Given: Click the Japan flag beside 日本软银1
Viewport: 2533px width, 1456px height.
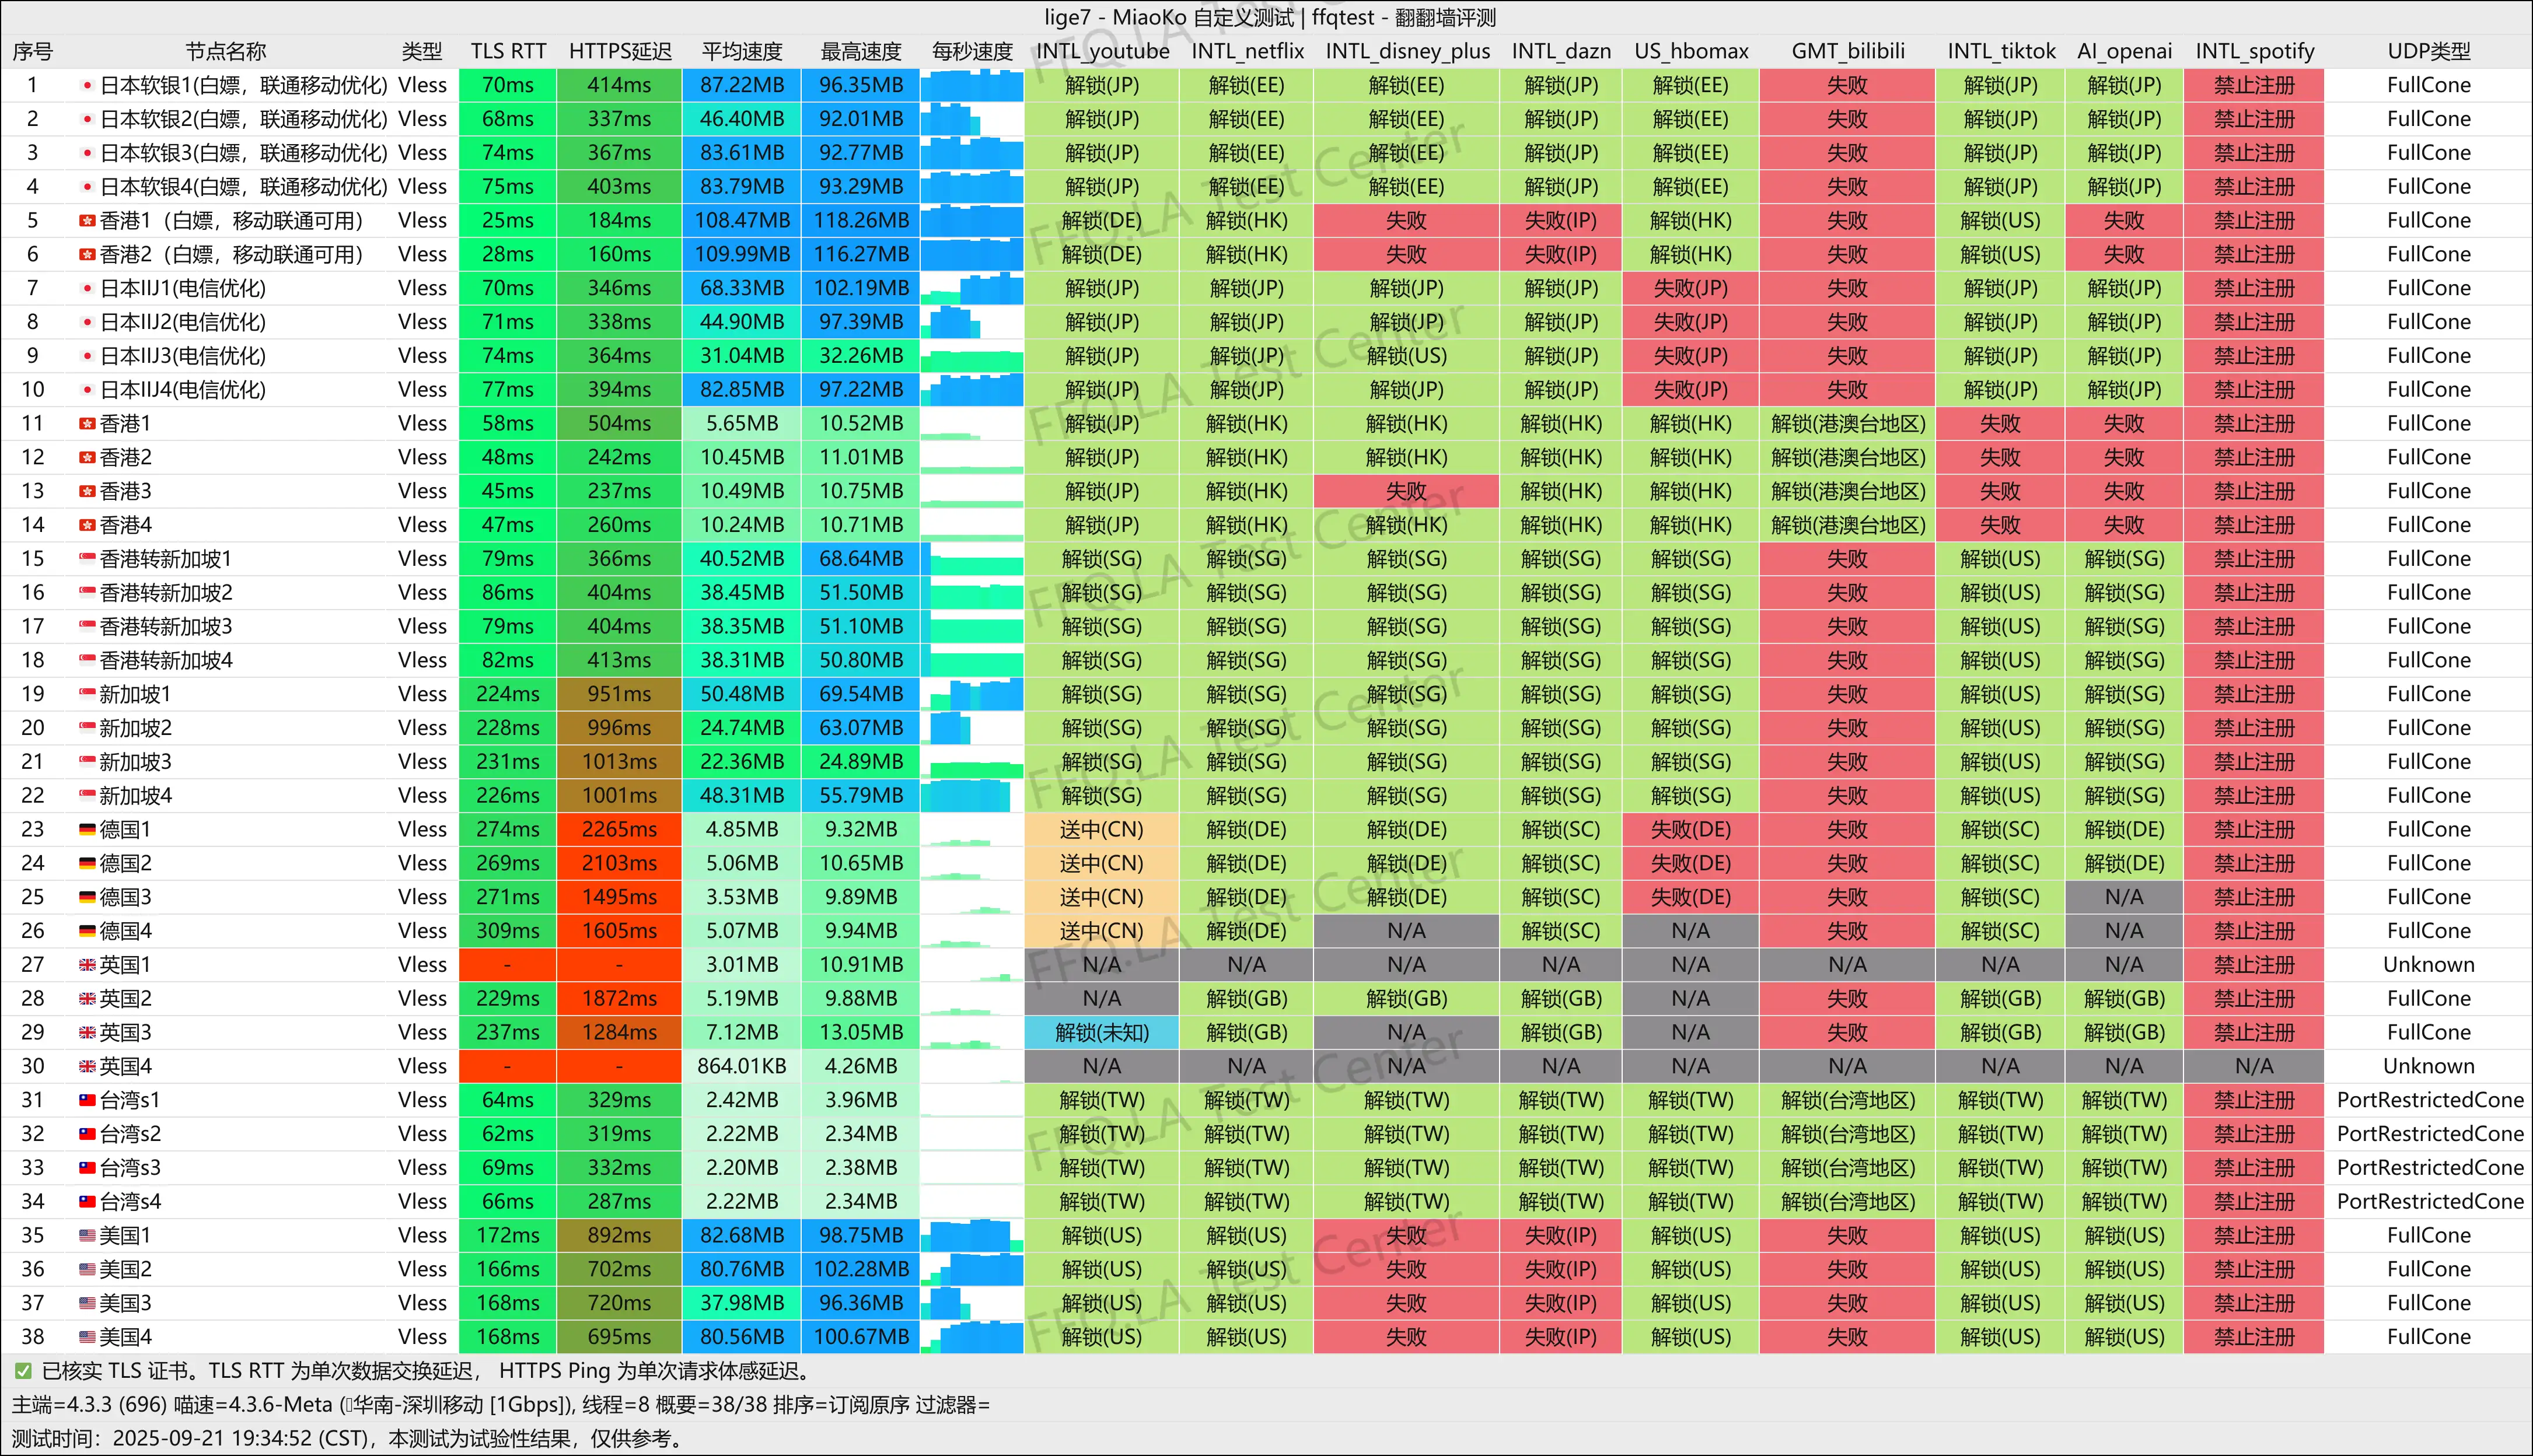Looking at the screenshot, I should point(88,86).
